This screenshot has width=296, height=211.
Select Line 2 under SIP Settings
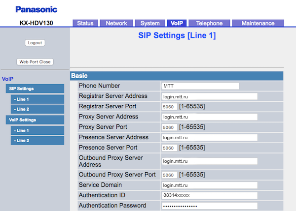point(38,109)
